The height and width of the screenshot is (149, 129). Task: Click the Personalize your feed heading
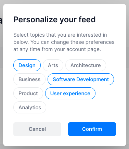[54, 20]
